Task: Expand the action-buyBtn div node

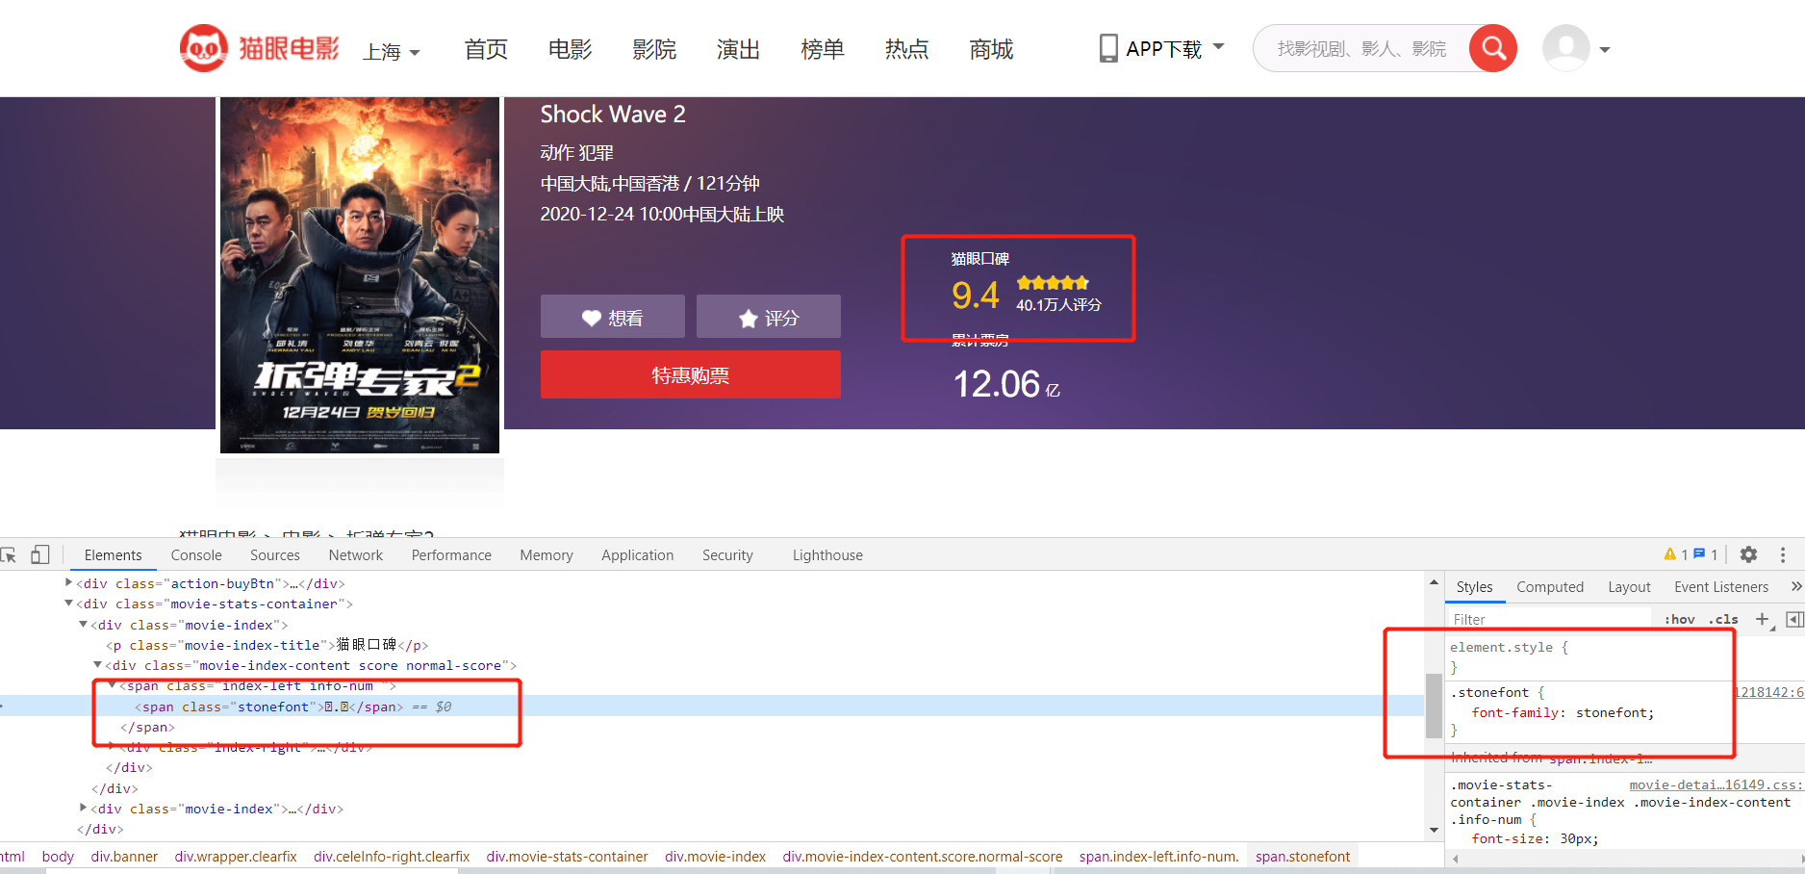Action: click(x=68, y=582)
